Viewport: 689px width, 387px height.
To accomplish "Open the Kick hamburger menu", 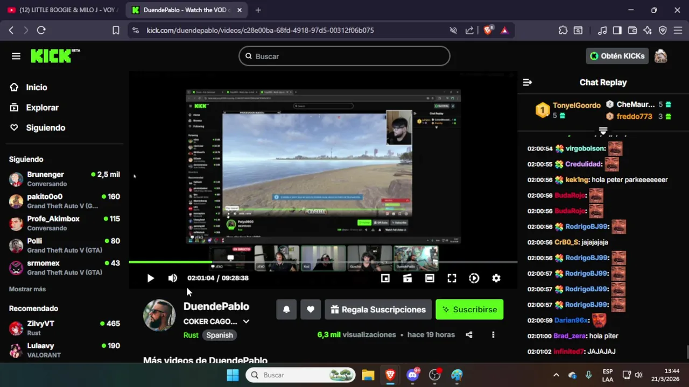I will (16, 56).
